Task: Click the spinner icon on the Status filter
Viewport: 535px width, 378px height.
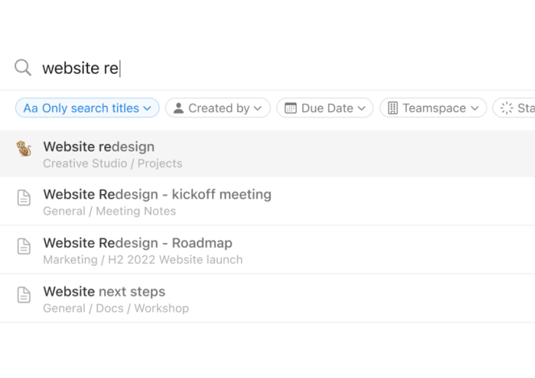Action: (507, 108)
